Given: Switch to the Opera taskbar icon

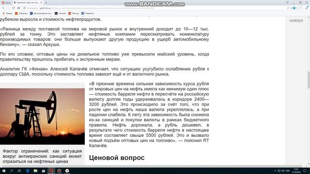Looking at the screenshot, I should 51,171.
